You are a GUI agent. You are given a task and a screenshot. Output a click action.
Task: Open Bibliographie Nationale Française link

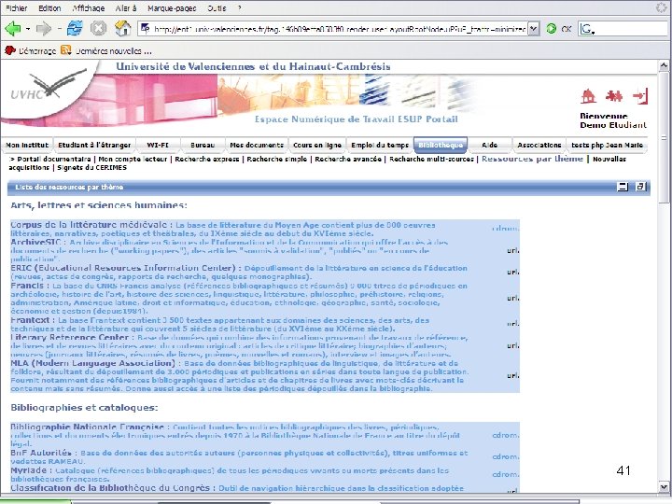click(x=87, y=427)
